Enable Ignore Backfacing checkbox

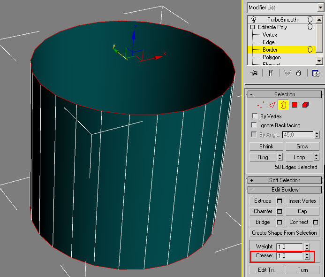[x=255, y=125]
